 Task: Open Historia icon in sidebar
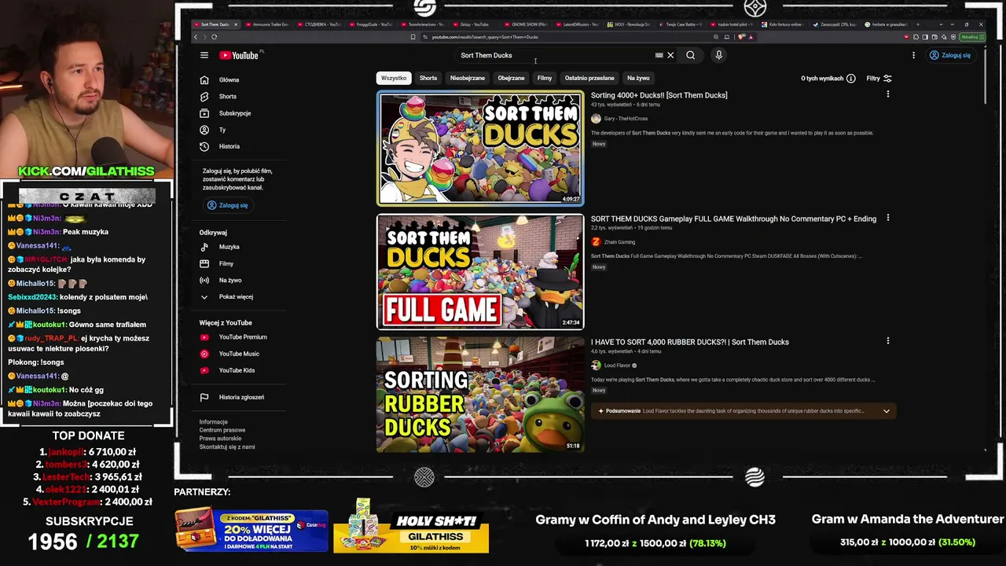pyautogui.click(x=204, y=146)
